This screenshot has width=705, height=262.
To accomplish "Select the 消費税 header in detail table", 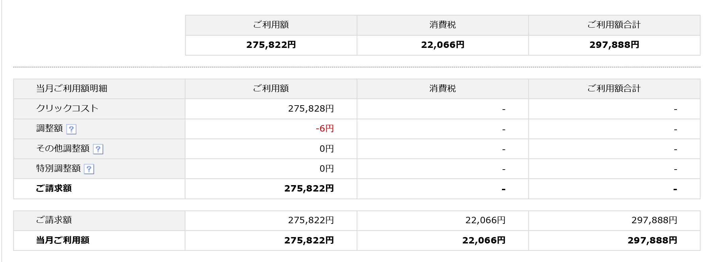I will coord(443,88).
